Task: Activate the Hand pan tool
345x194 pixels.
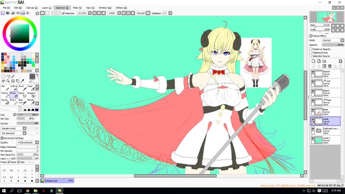Action: 18,81
